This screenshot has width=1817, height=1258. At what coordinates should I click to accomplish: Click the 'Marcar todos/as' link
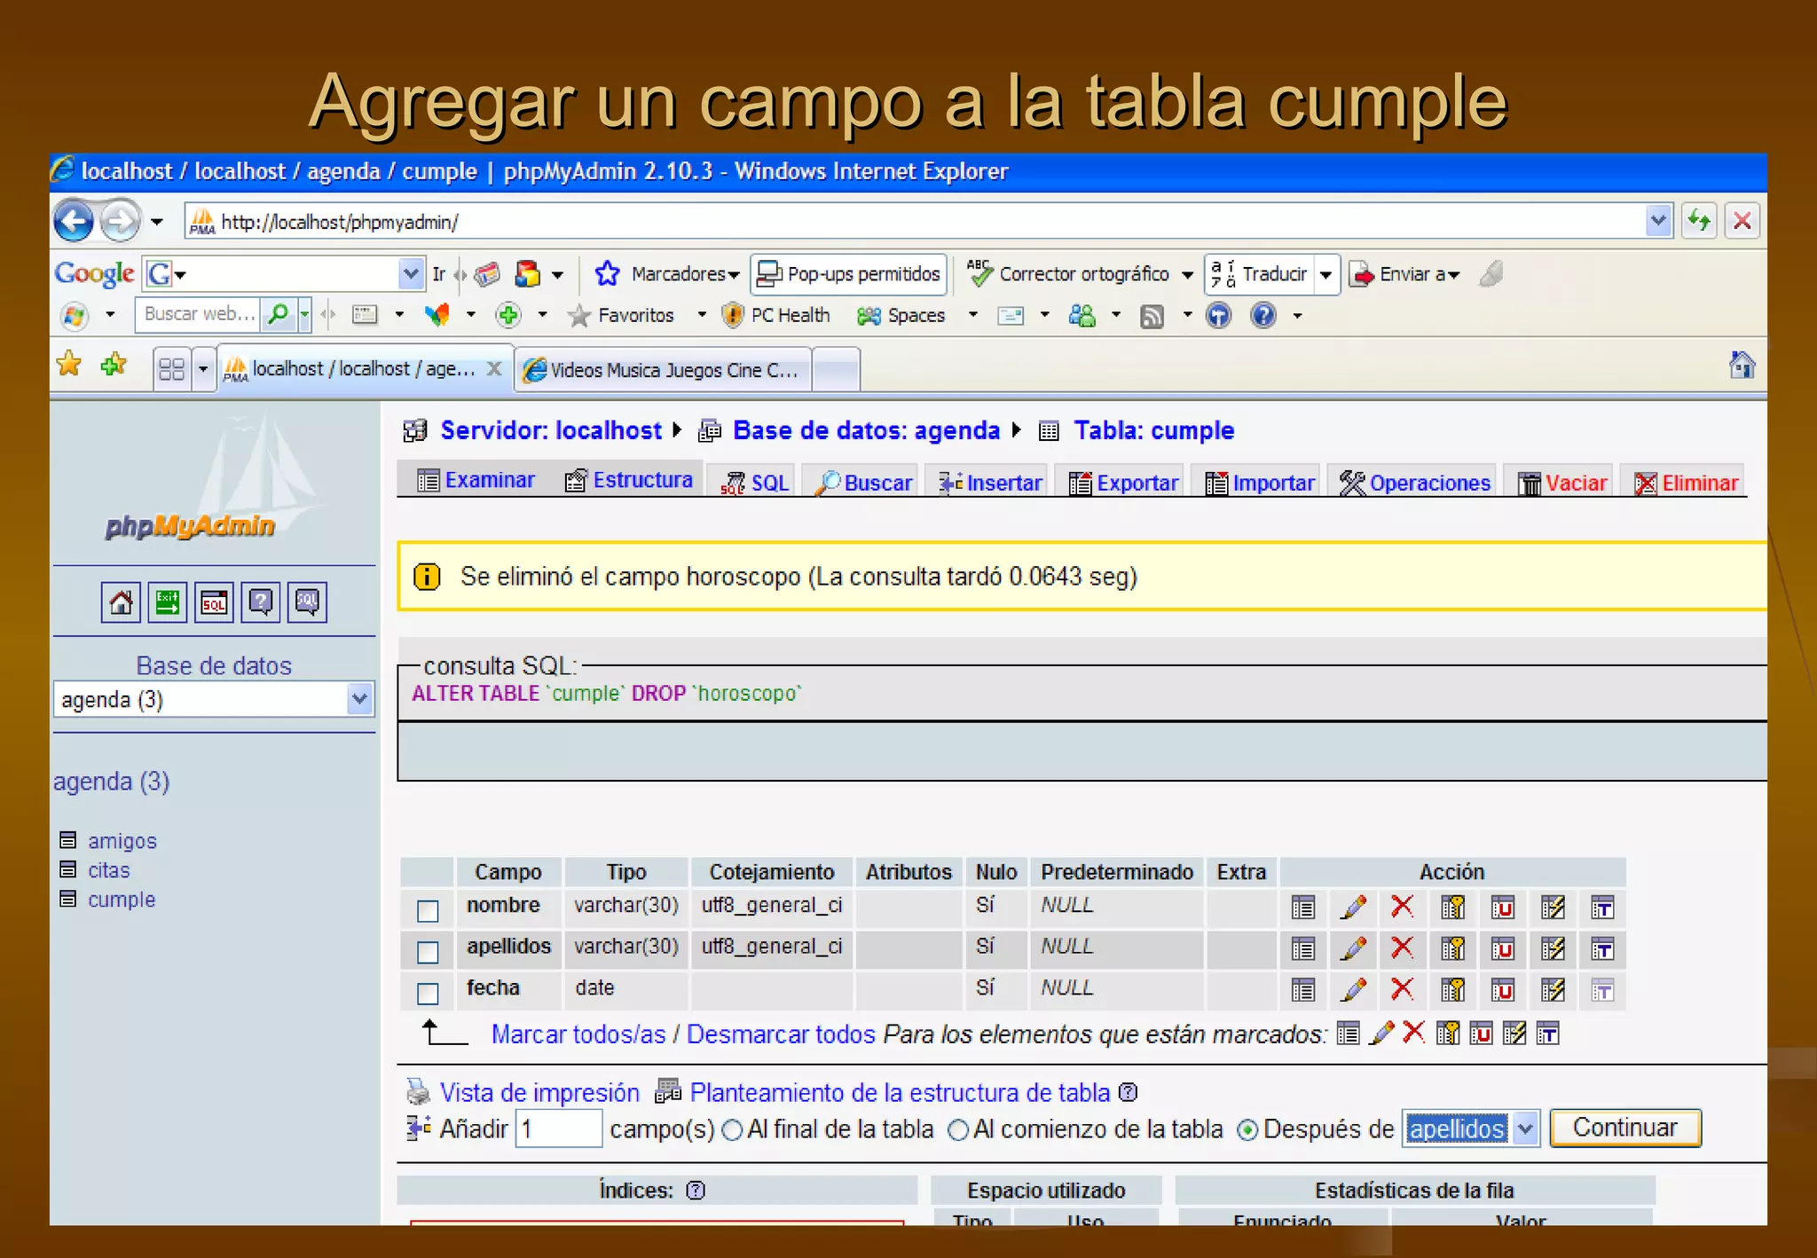pyautogui.click(x=578, y=1034)
